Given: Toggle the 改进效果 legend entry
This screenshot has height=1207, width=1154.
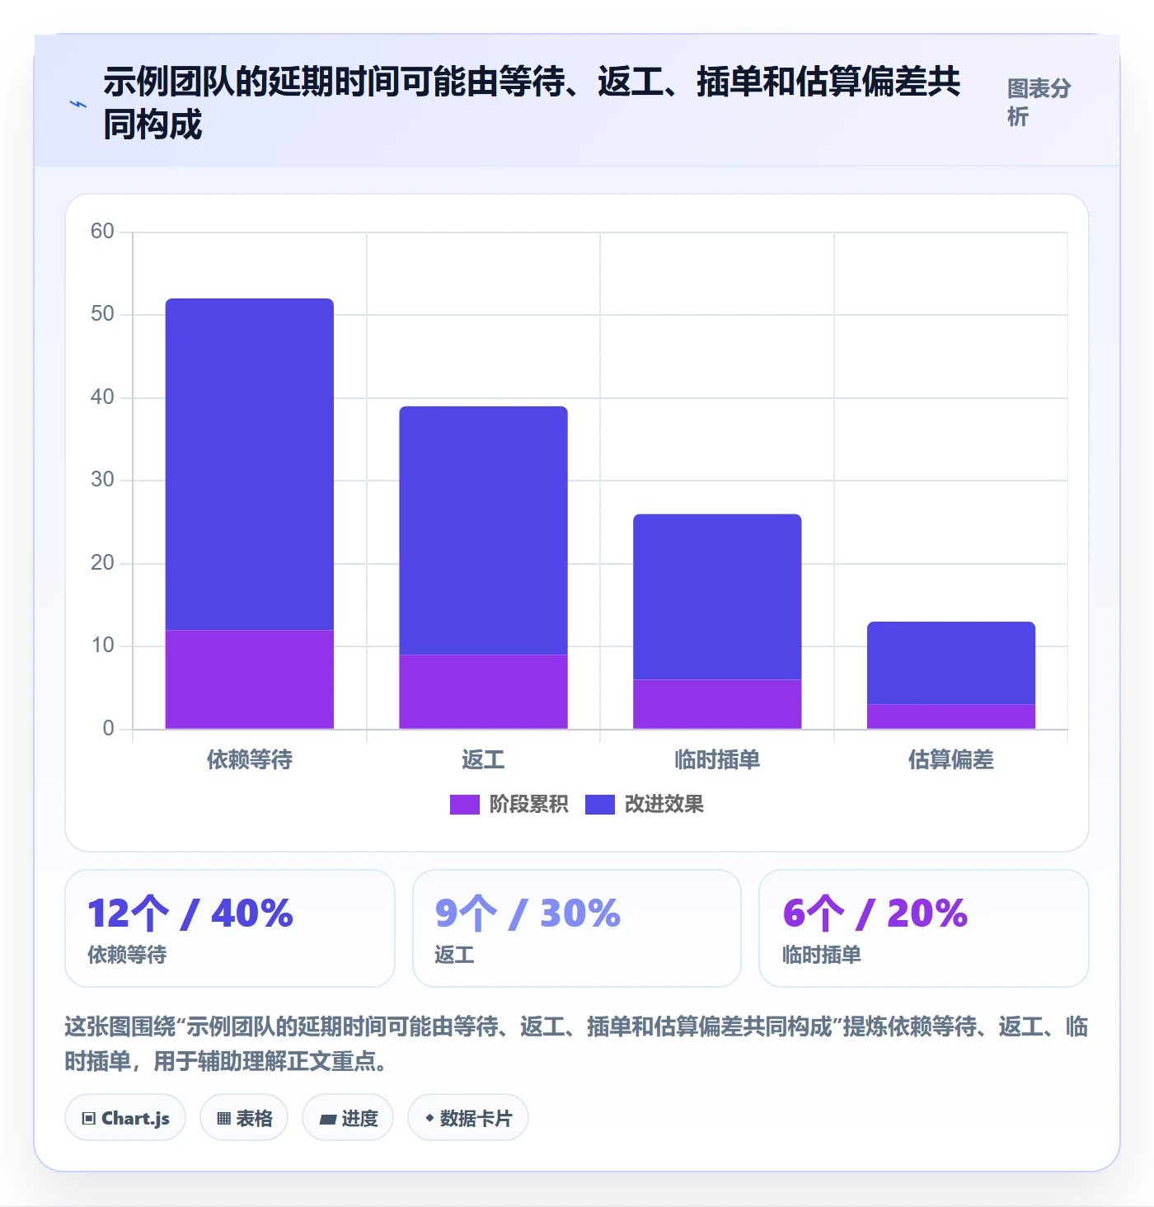Looking at the screenshot, I should pyautogui.click(x=645, y=804).
